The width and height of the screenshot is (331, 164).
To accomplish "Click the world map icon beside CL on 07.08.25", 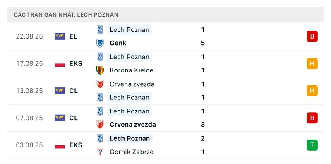I will coord(60,118).
